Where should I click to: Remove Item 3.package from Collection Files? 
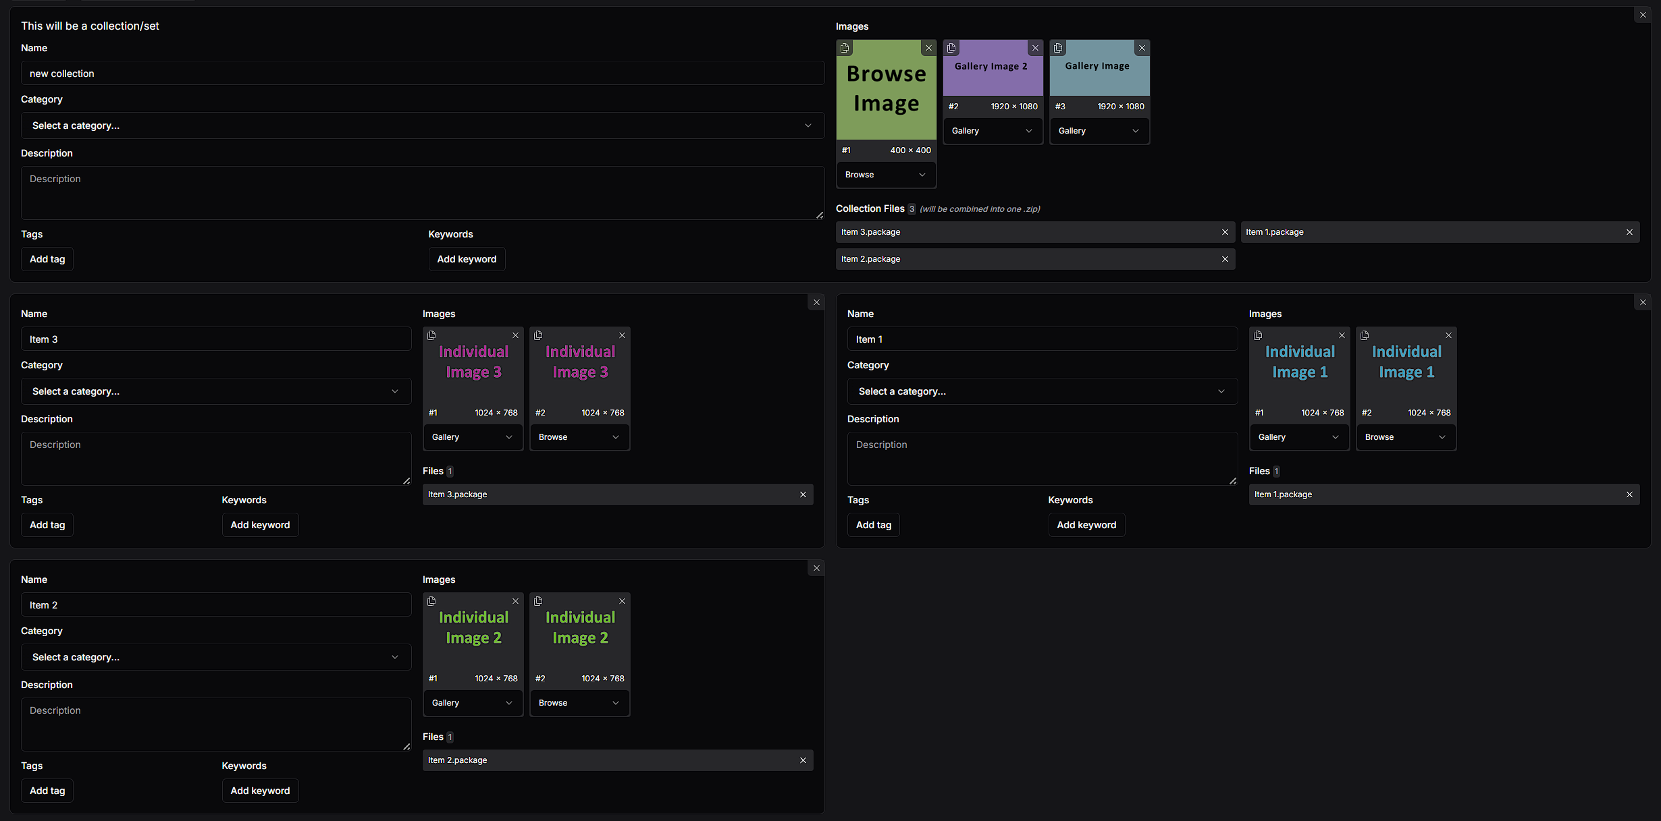pyautogui.click(x=1225, y=232)
